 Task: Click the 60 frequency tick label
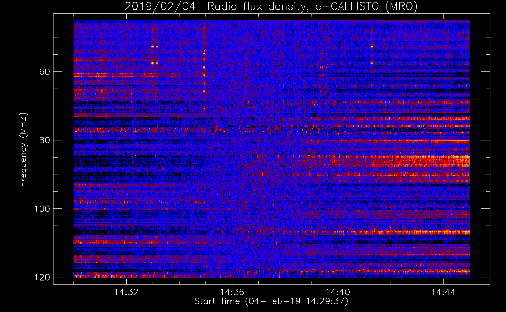45,72
